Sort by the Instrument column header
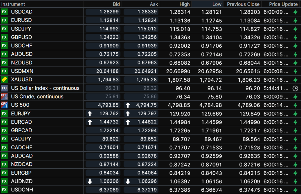301x194 pixels. (x=13, y=4)
